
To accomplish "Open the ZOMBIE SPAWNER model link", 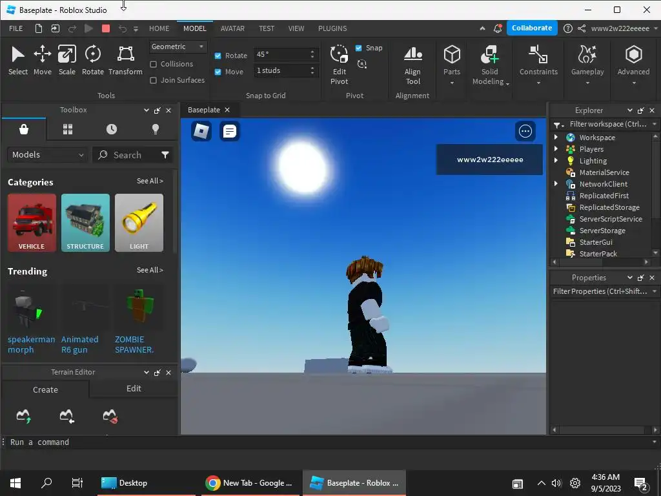I will [134, 345].
